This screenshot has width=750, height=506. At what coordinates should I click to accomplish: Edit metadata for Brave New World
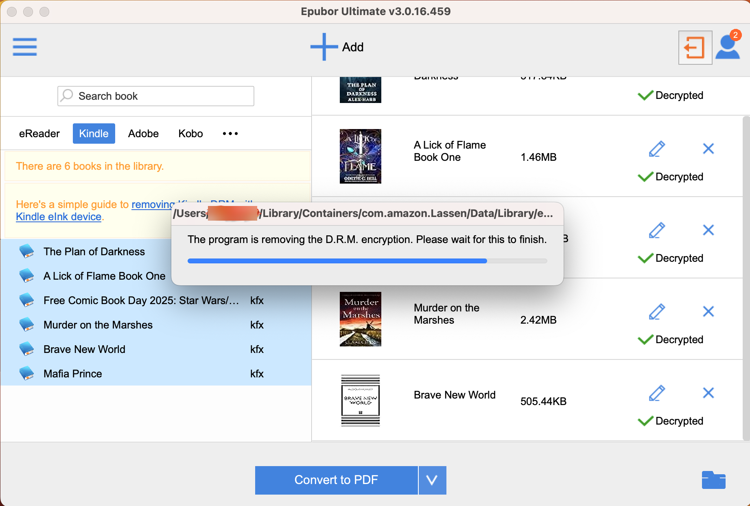tap(656, 393)
